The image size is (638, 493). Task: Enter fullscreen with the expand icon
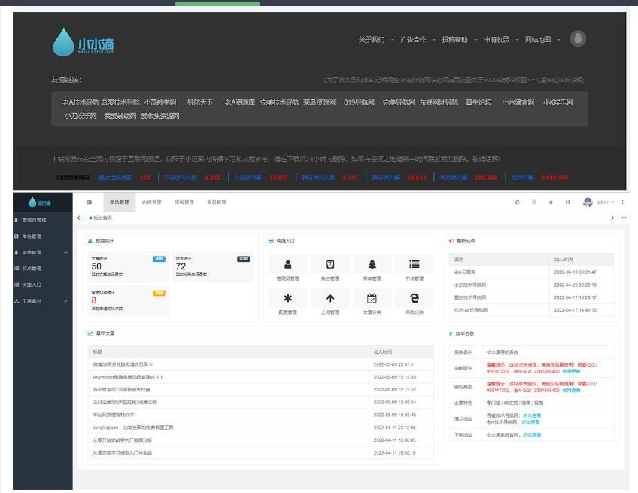568,202
